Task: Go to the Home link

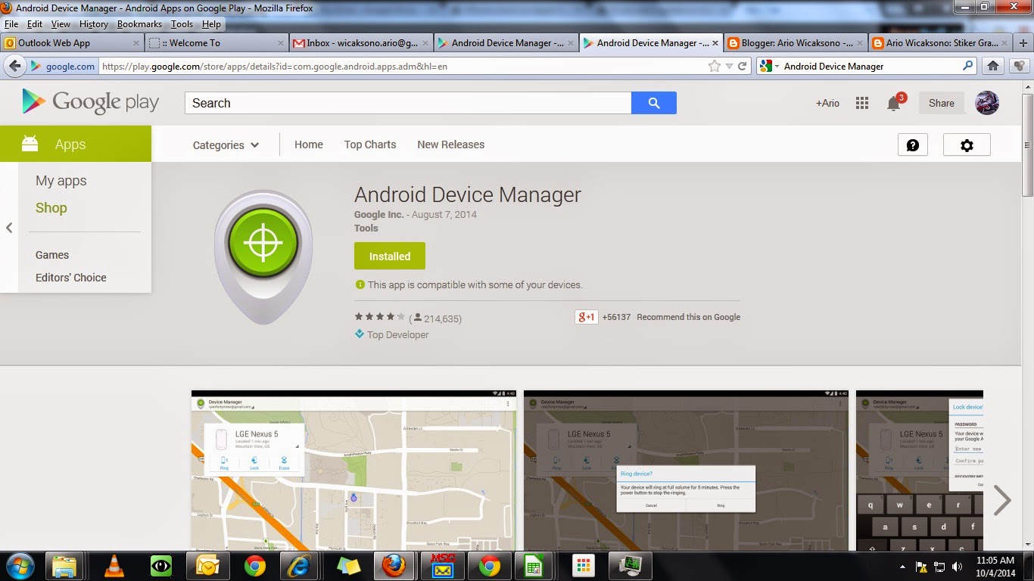Action: pos(309,144)
